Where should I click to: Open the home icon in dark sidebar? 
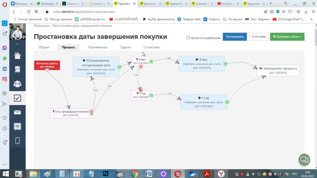(17, 56)
